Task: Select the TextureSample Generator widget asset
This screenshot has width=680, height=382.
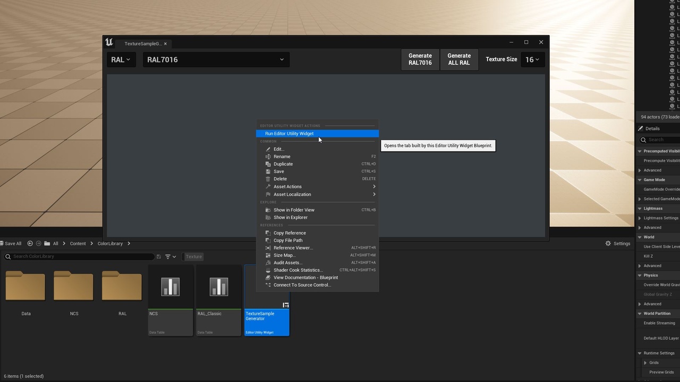Action: (x=267, y=300)
